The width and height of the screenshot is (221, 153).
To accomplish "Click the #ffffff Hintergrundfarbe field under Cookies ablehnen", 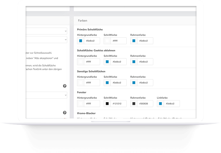I will point(92,62).
